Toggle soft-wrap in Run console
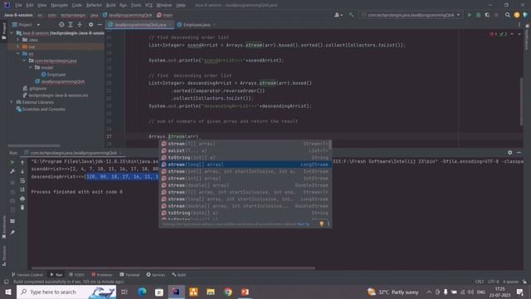 tap(22, 181)
